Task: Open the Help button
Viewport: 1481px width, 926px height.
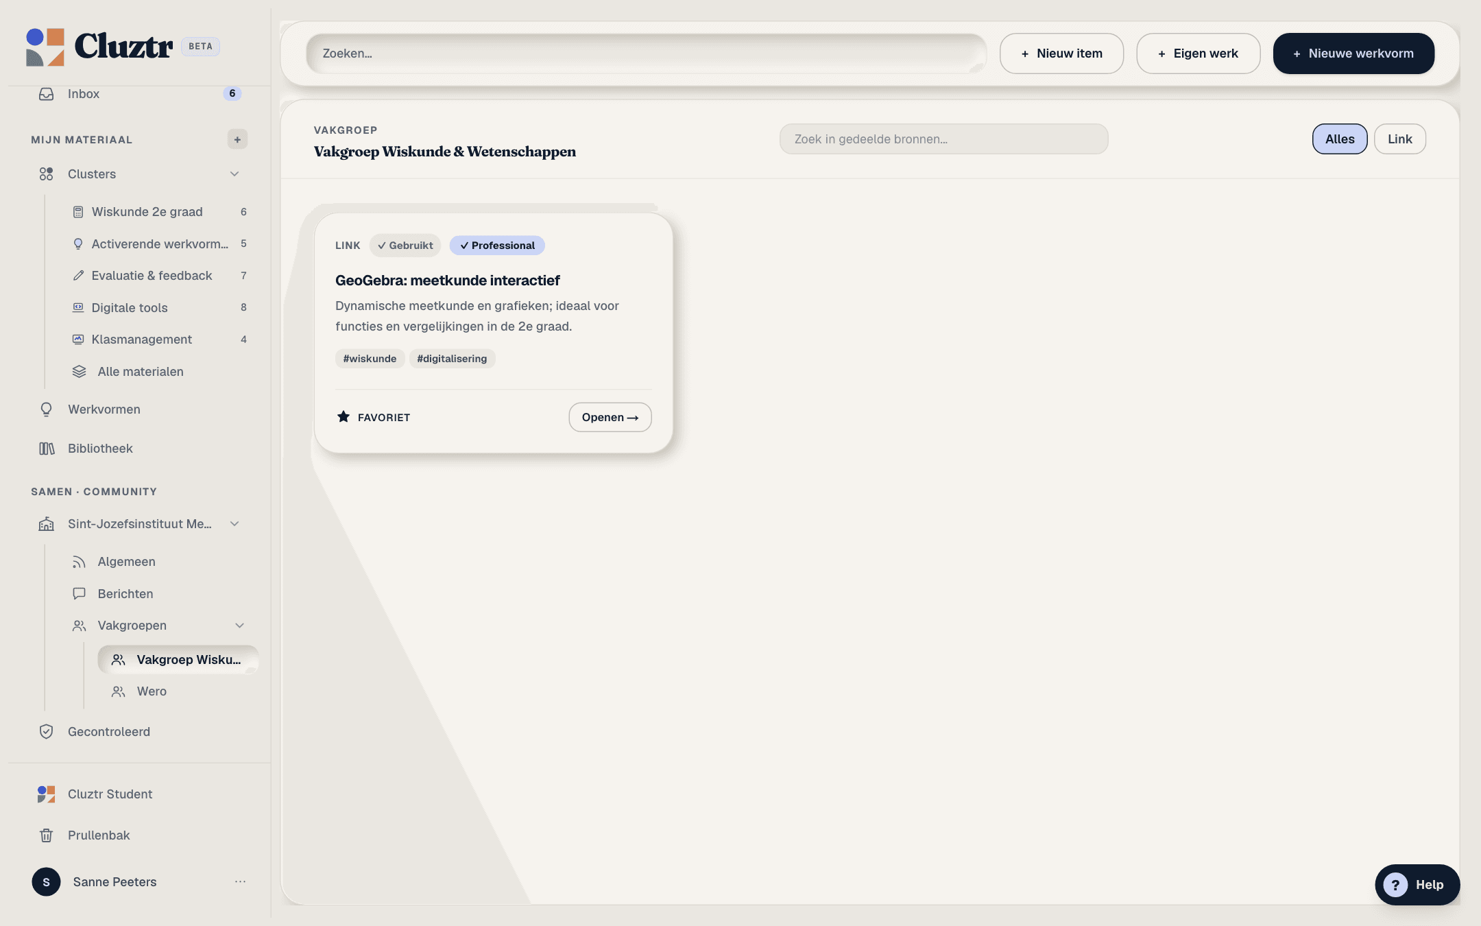Action: (x=1417, y=885)
